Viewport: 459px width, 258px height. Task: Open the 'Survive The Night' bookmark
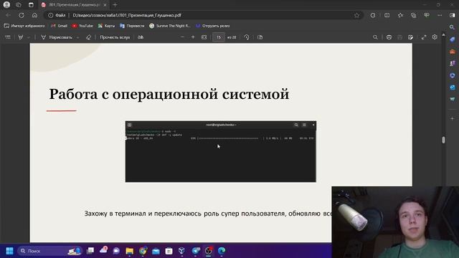[170, 26]
